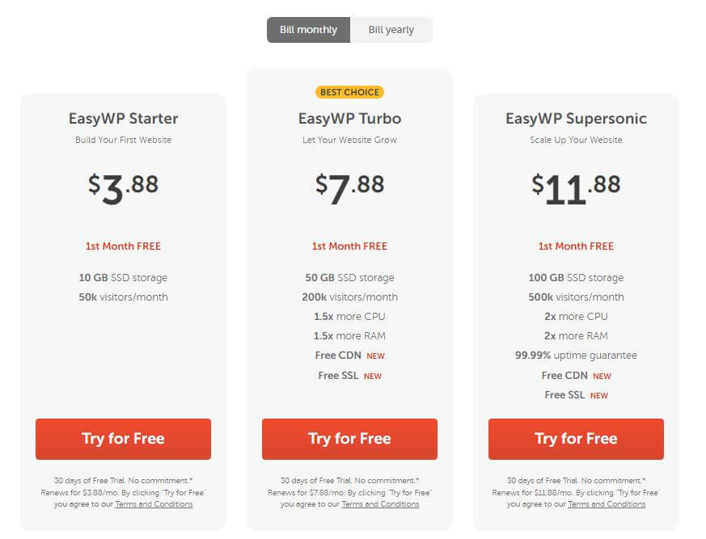Click Try for Free under EasyWP Starter
706x539 pixels.
(x=123, y=439)
